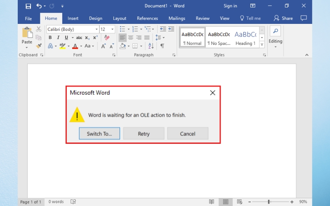Expand the Styles gallery More arrow

click(x=262, y=44)
